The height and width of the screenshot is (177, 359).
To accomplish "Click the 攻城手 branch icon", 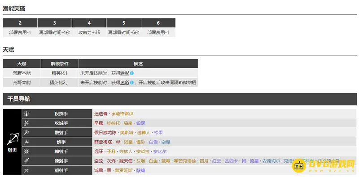I will tap(26, 123).
